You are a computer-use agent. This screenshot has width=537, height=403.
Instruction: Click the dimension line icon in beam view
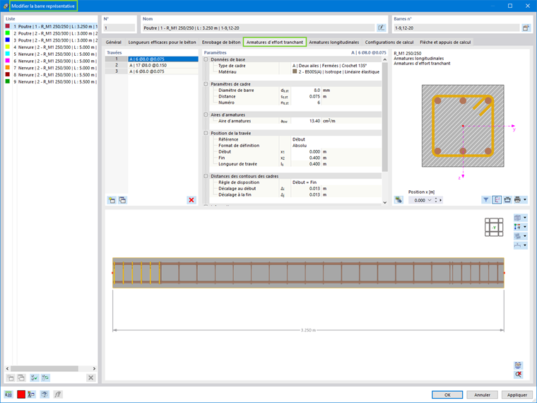(x=517, y=245)
